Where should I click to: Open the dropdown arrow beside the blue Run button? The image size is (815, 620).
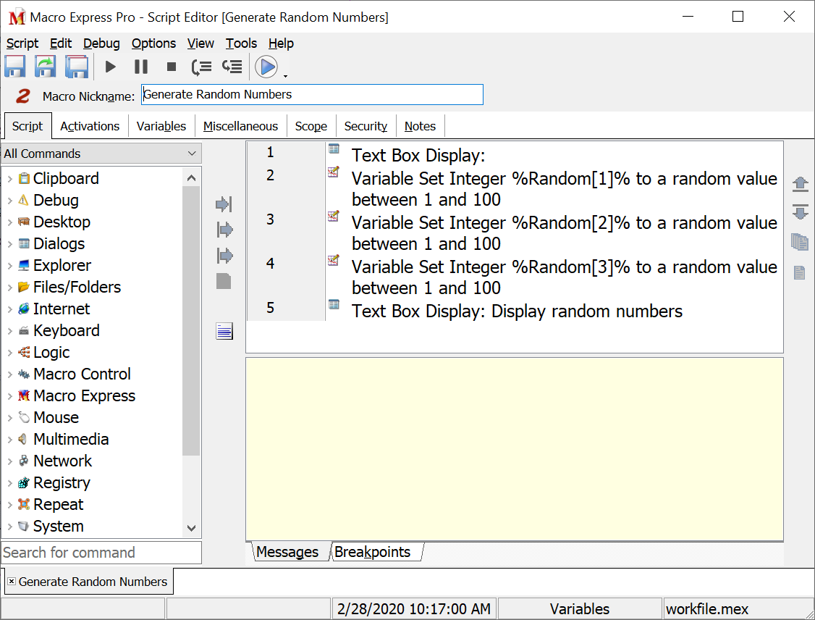click(285, 77)
